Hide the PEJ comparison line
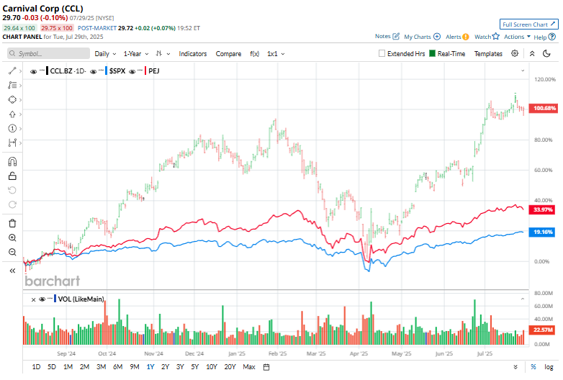 132,71
